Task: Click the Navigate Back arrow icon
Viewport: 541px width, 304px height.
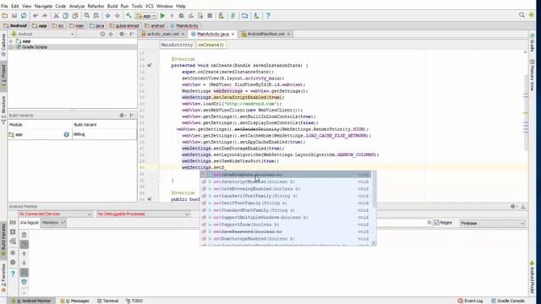Action: pos(108,16)
